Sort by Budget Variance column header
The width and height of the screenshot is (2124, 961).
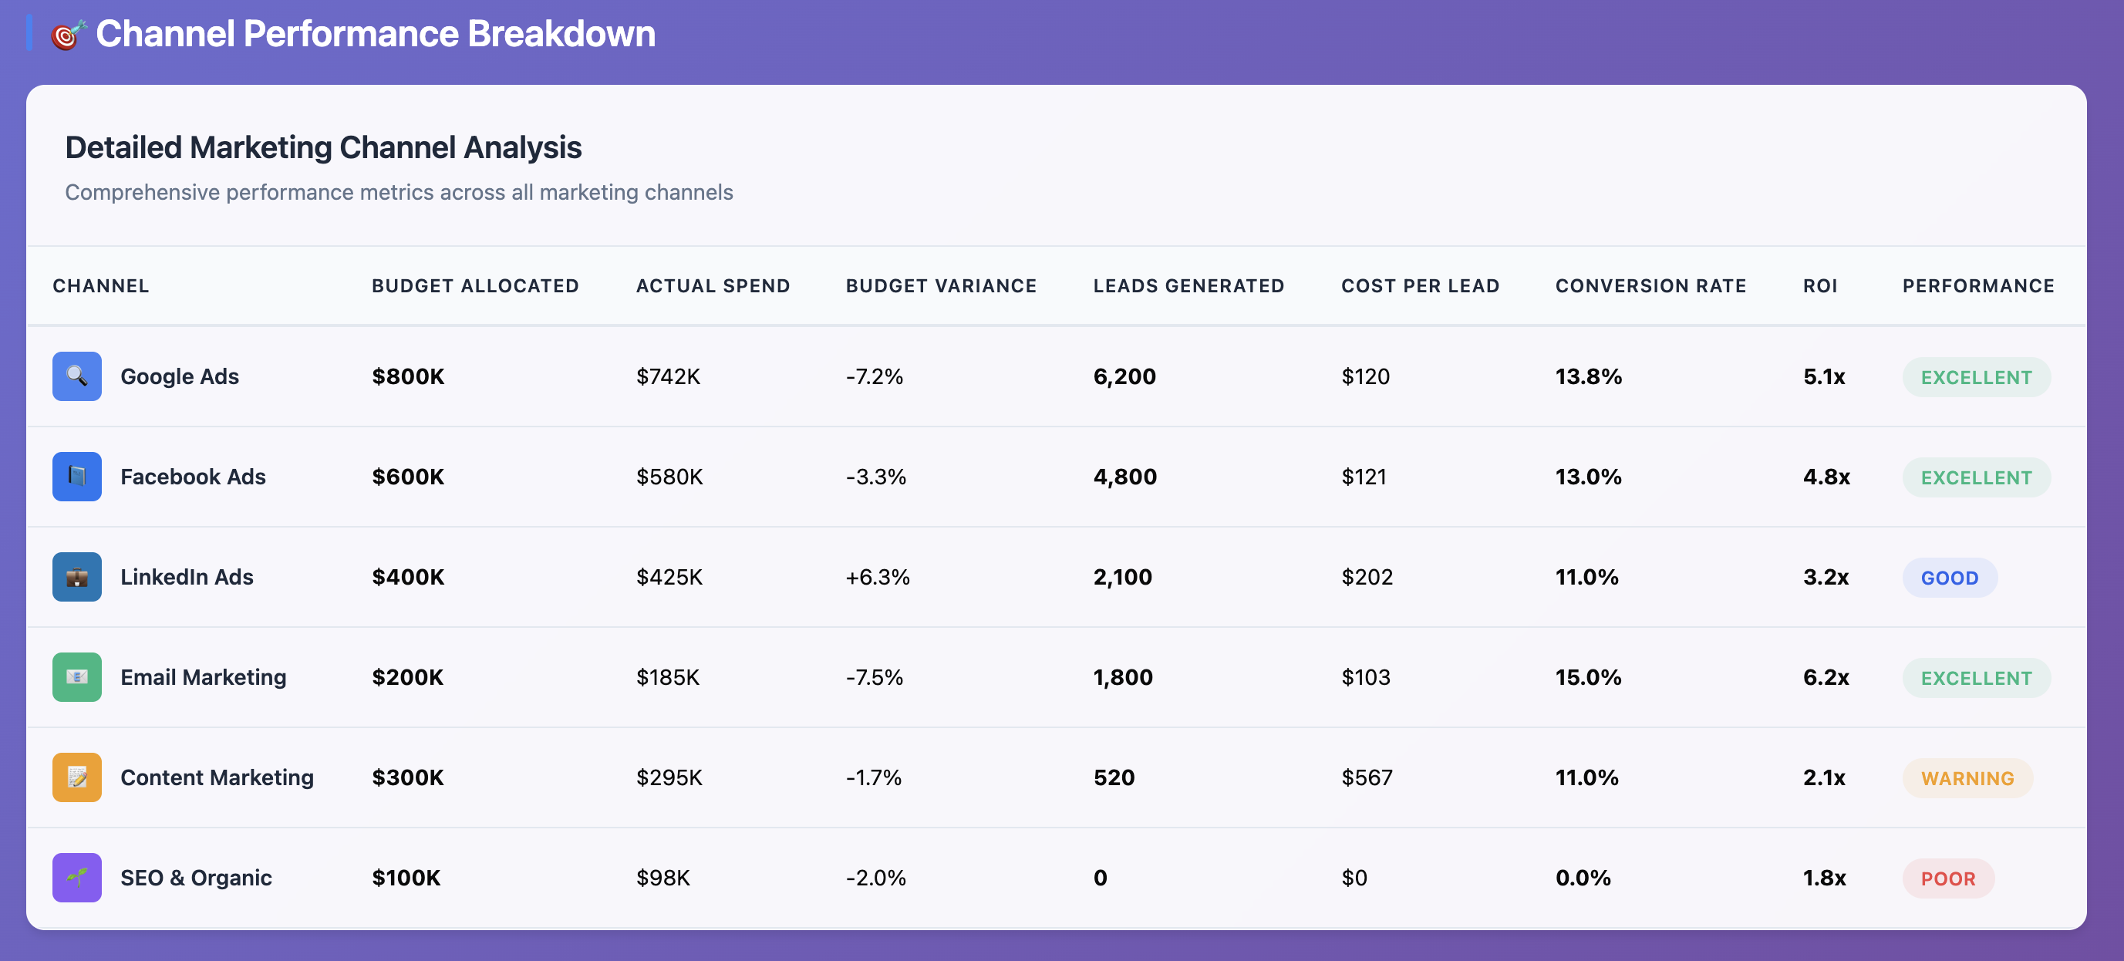point(941,286)
